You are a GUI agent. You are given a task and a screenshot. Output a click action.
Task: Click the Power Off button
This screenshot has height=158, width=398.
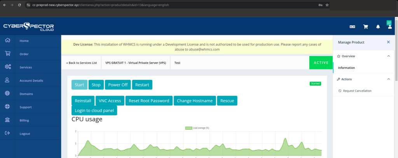[x=118, y=85]
